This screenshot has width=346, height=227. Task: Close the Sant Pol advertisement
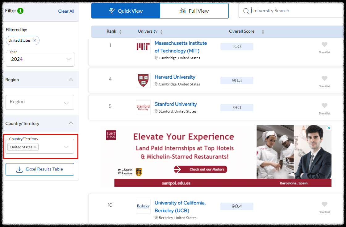pos(329,128)
